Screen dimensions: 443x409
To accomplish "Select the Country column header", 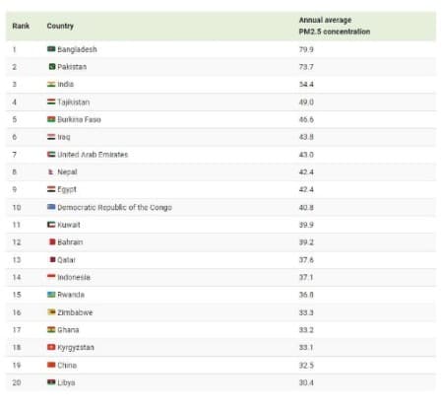I will point(60,26).
